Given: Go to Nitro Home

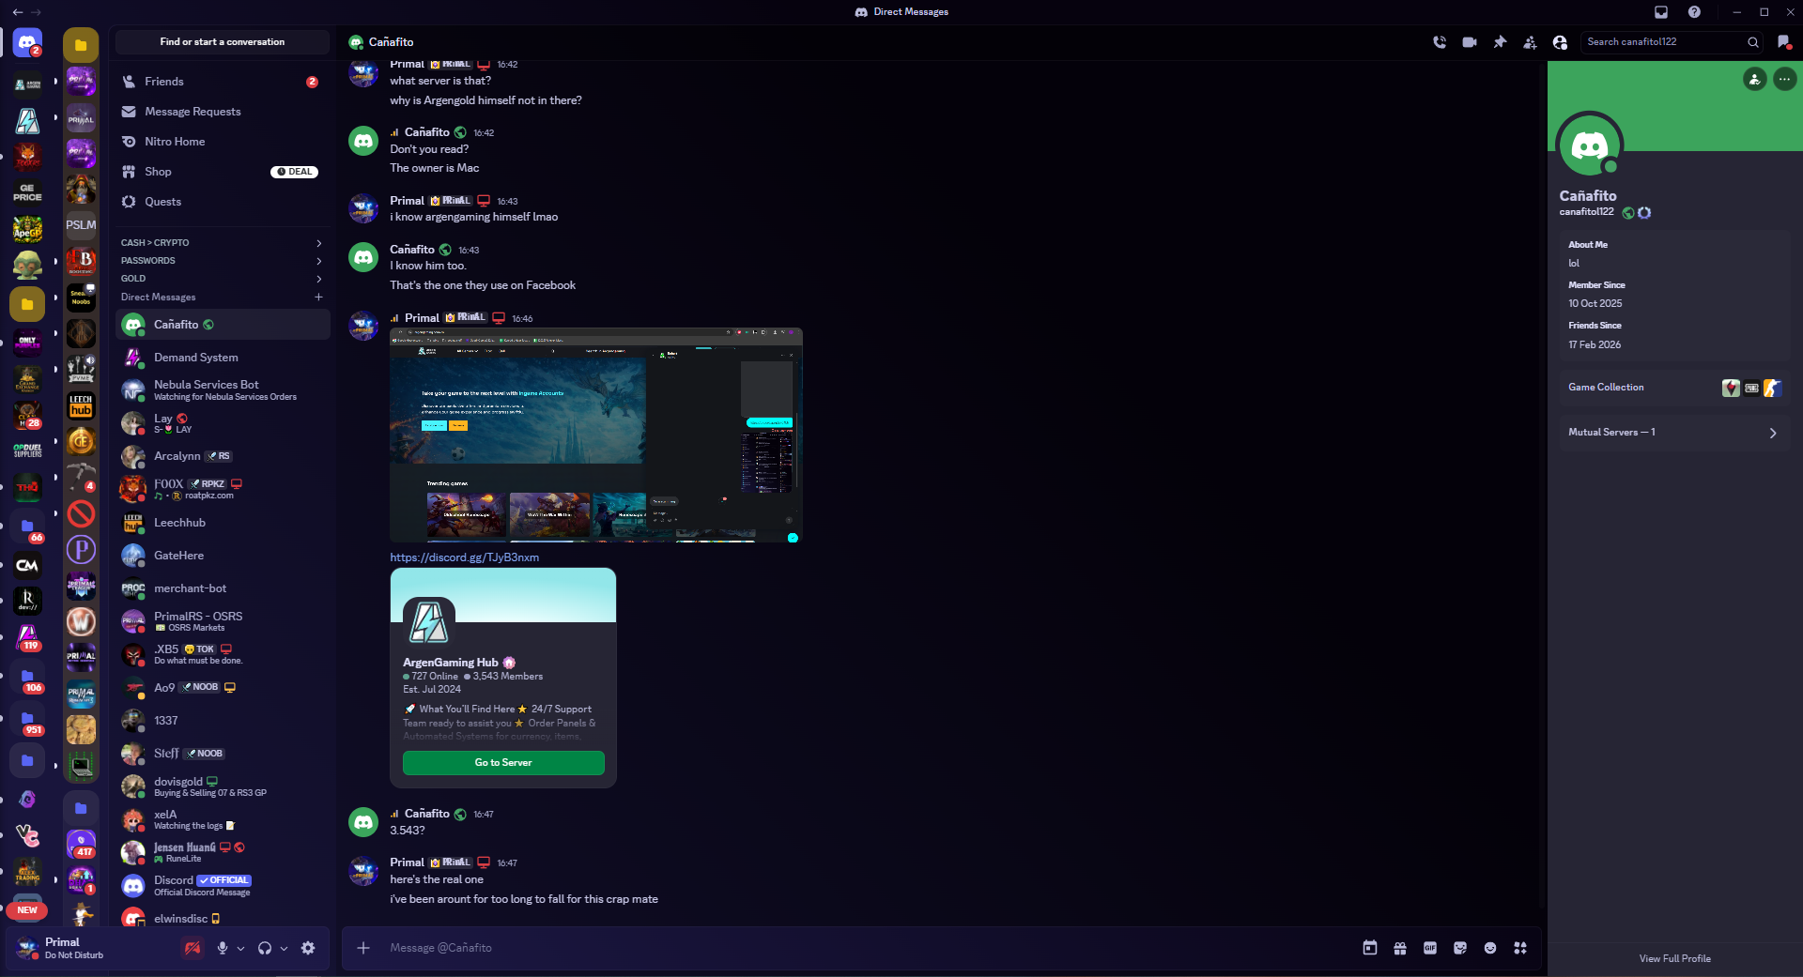Looking at the screenshot, I should (x=223, y=142).
